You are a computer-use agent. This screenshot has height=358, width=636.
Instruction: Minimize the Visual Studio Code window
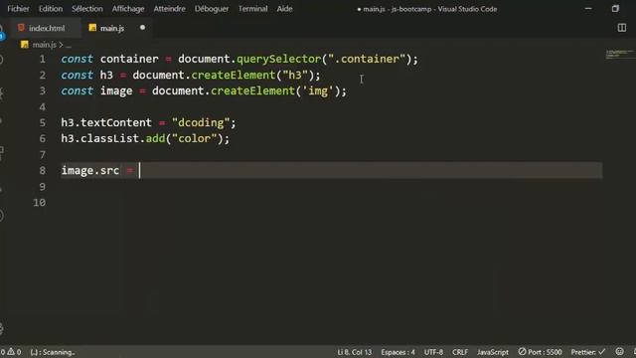tap(588, 9)
